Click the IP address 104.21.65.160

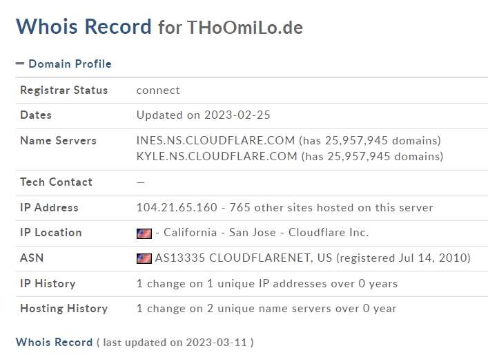pos(177,207)
